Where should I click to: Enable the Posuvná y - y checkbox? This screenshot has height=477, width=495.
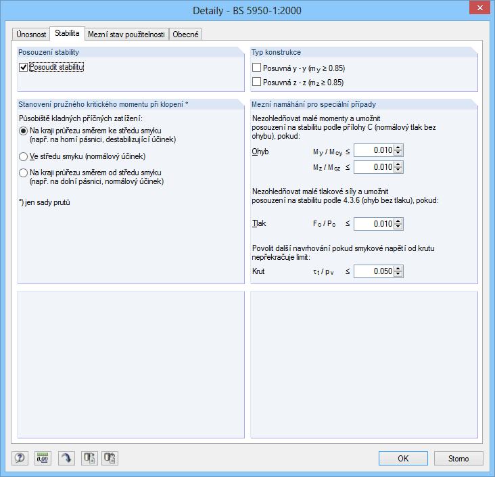[257, 68]
